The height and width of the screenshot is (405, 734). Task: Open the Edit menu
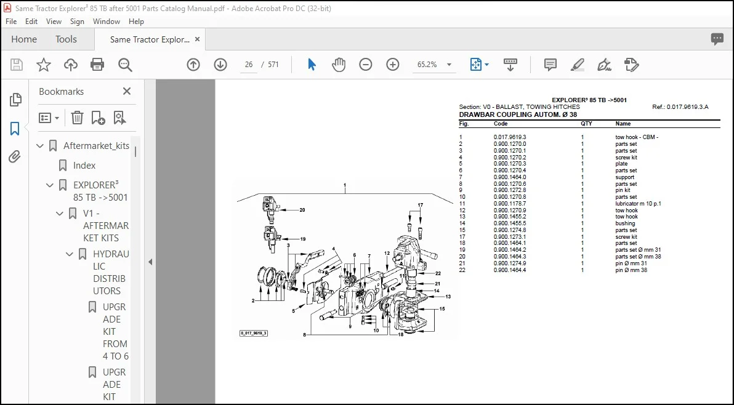(31, 22)
